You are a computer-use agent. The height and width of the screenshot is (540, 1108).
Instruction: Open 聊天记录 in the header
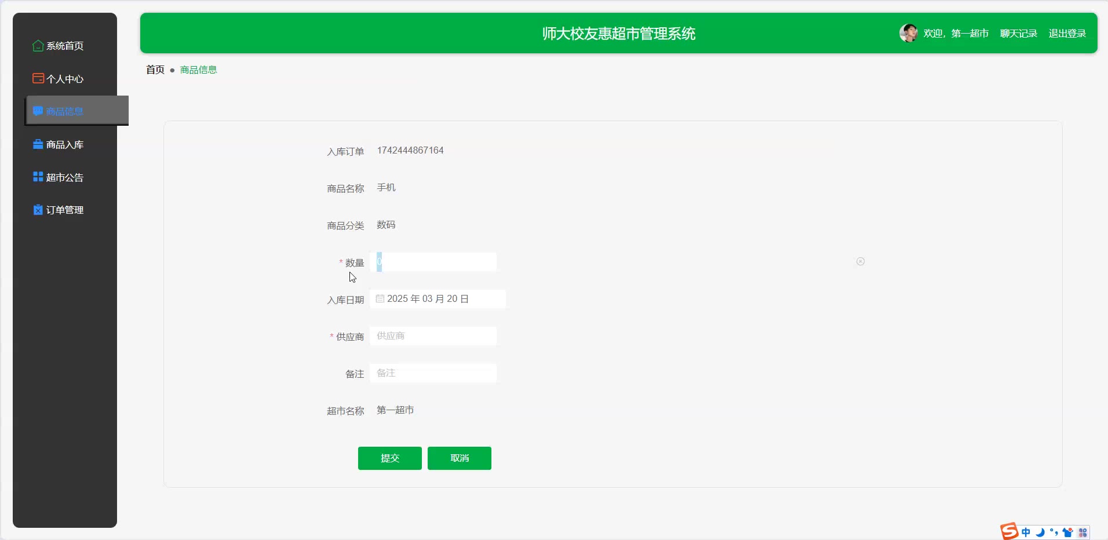(1018, 34)
